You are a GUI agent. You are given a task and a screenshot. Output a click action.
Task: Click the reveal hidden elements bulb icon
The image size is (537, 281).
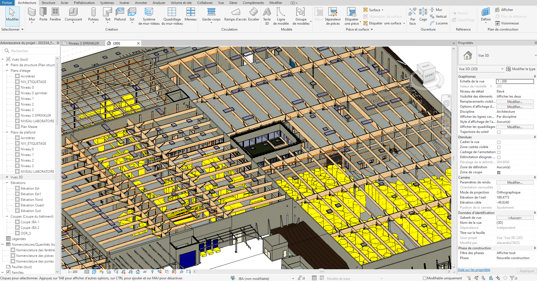152,272
